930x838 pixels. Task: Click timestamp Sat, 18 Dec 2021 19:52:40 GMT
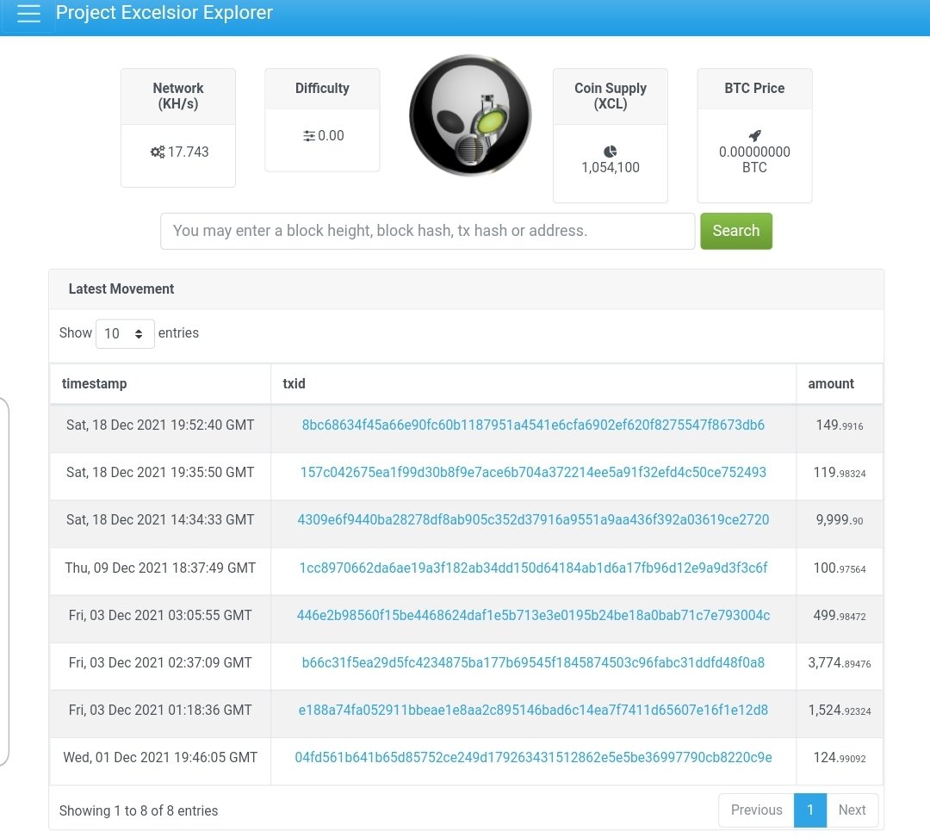point(160,425)
